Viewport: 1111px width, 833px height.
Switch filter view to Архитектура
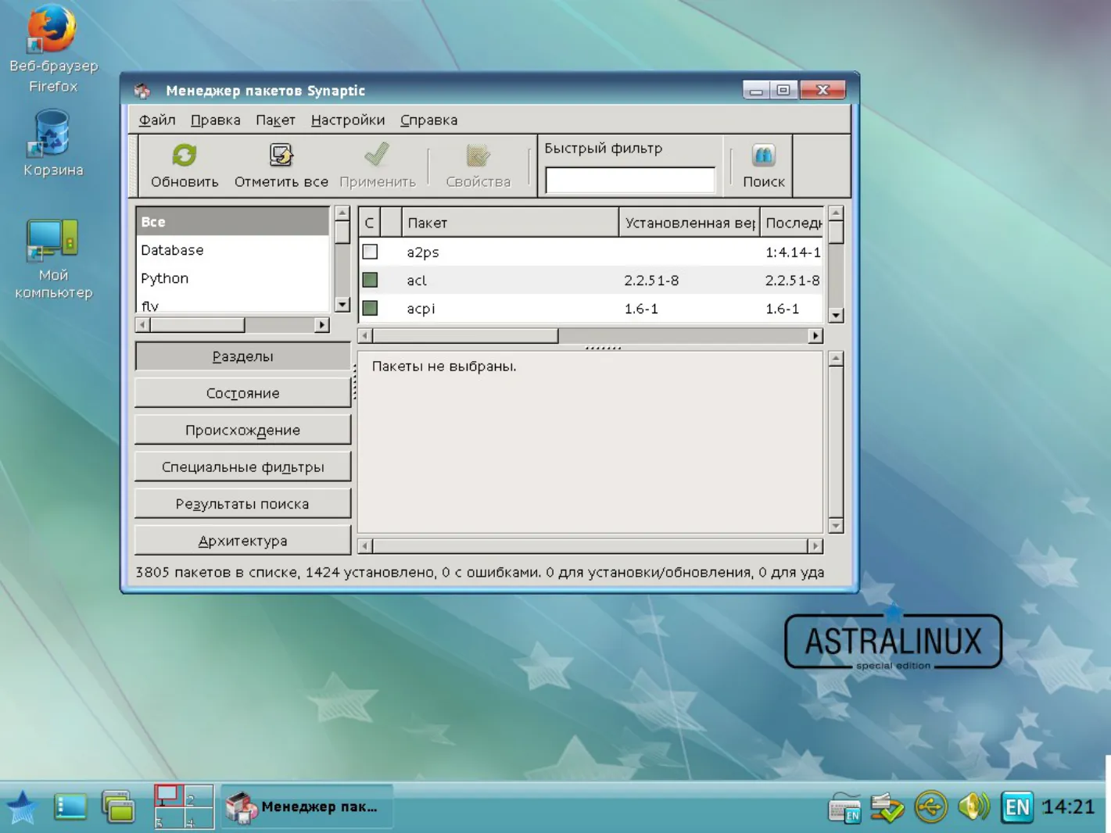click(242, 540)
